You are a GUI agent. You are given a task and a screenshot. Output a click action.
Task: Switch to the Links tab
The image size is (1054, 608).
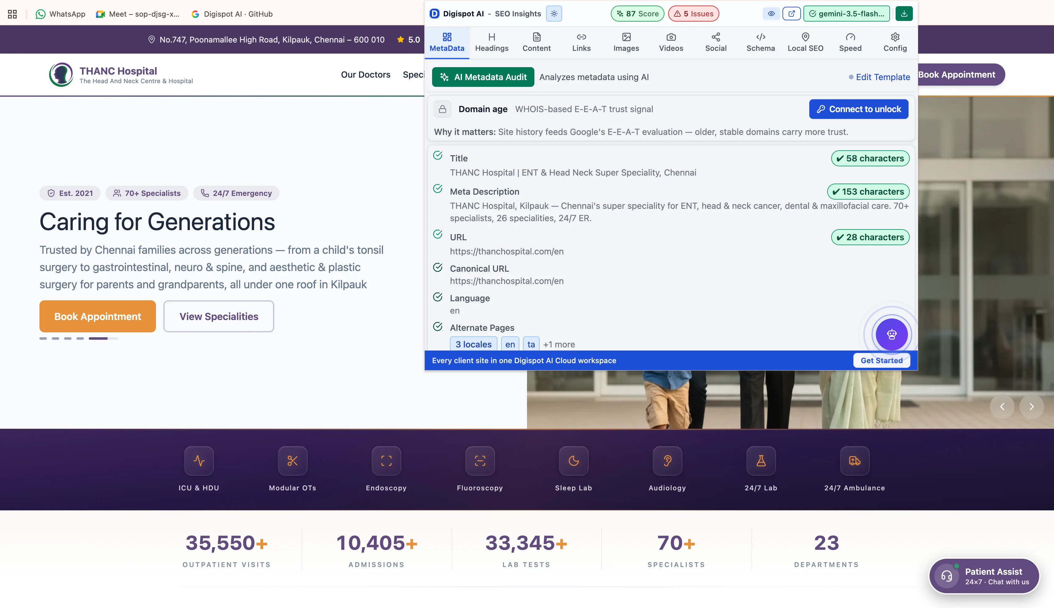[582, 43]
